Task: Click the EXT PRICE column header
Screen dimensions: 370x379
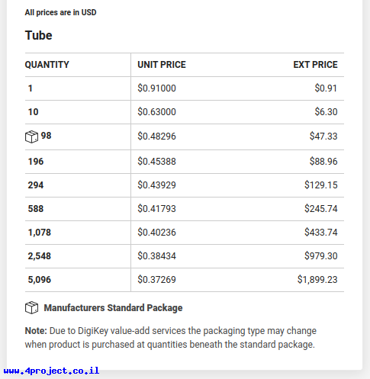Action: [x=315, y=65]
